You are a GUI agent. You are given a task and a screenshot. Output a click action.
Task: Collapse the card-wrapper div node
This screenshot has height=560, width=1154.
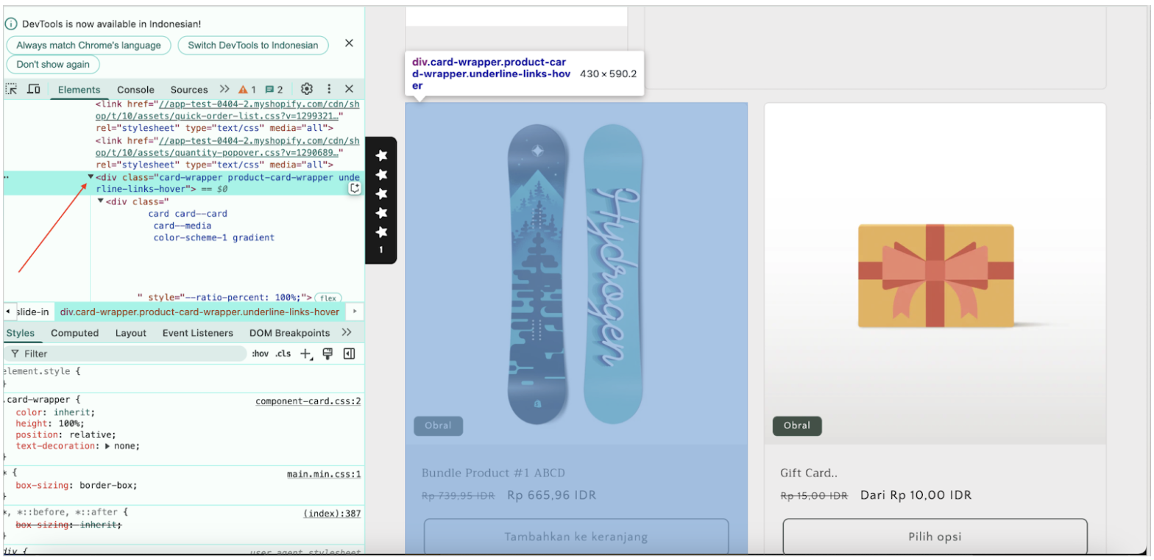click(x=91, y=177)
